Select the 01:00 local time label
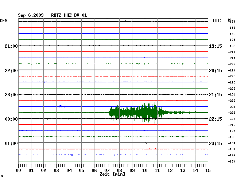Image resolution: width=237 pixels, height=180 pixels. click(11, 143)
